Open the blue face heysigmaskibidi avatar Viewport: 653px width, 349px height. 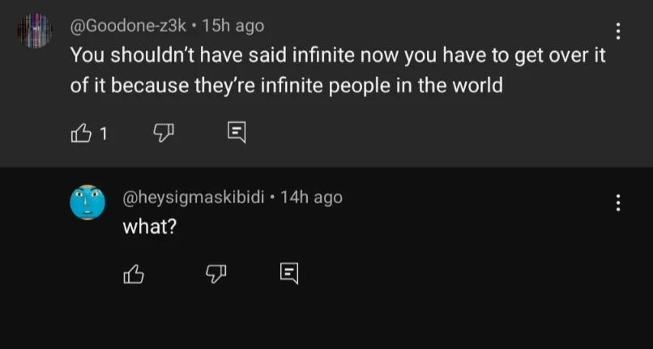click(x=87, y=202)
